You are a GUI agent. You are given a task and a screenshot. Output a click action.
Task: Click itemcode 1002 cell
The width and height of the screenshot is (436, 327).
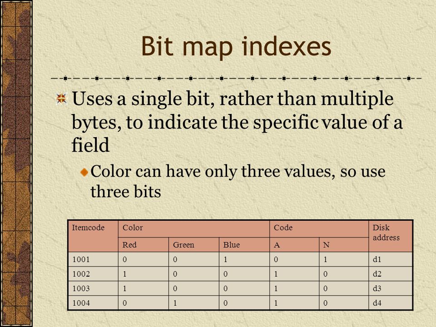[x=93, y=274]
